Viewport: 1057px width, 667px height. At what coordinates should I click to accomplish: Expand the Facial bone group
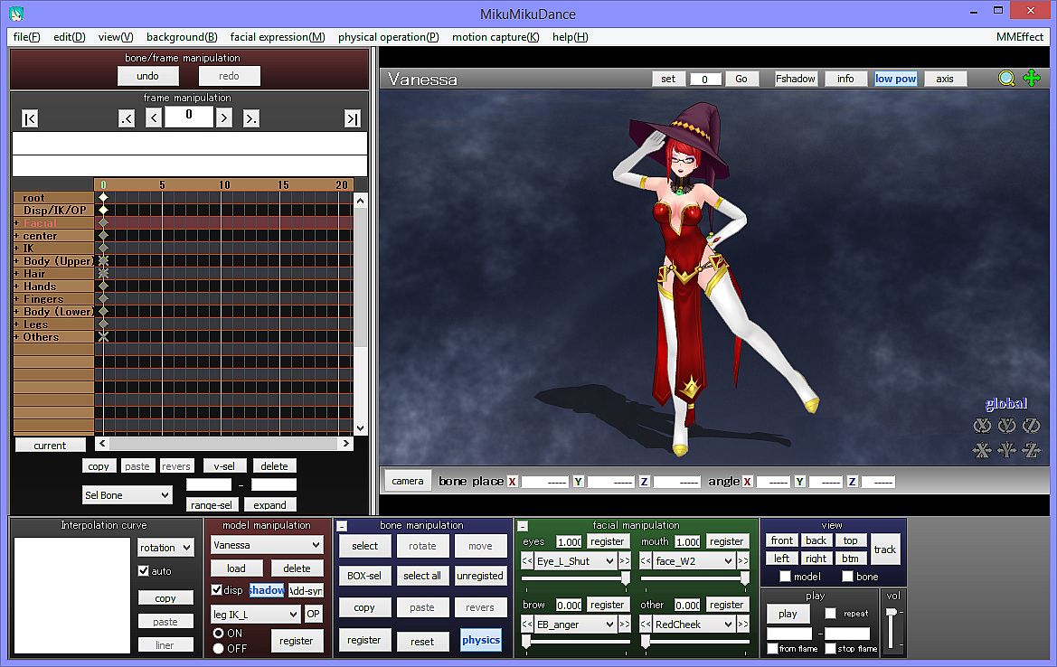pyautogui.click(x=16, y=223)
